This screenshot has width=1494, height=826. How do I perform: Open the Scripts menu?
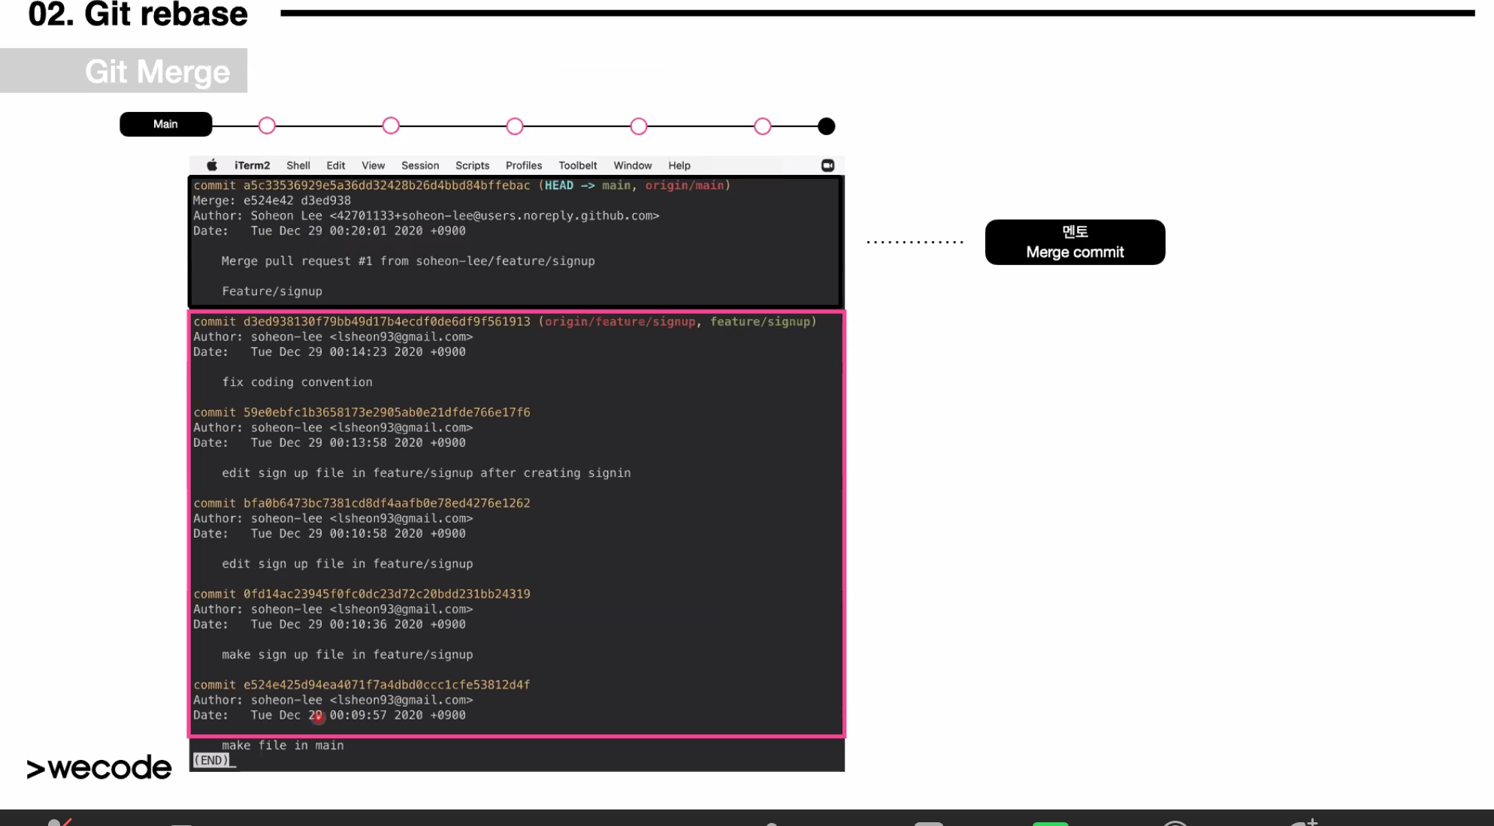tap(472, 165)
